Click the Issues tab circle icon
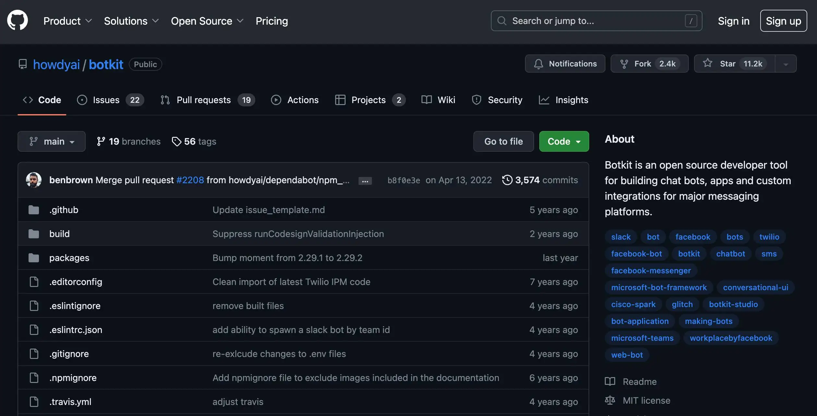Image resolution: width=817 pixels, height=416 pixels. click(82, 100)
